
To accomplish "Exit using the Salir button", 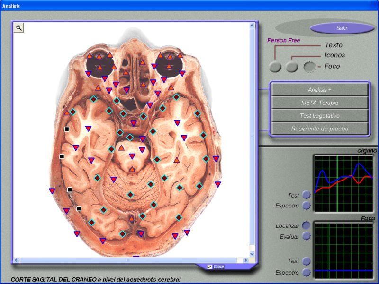I will (342, 28).
